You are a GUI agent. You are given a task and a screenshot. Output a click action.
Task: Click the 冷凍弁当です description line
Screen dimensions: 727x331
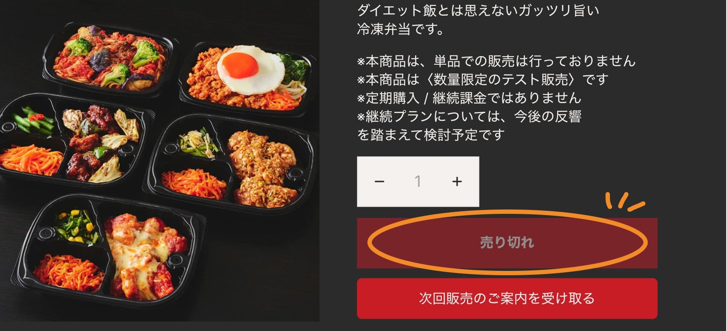(401, 29)
